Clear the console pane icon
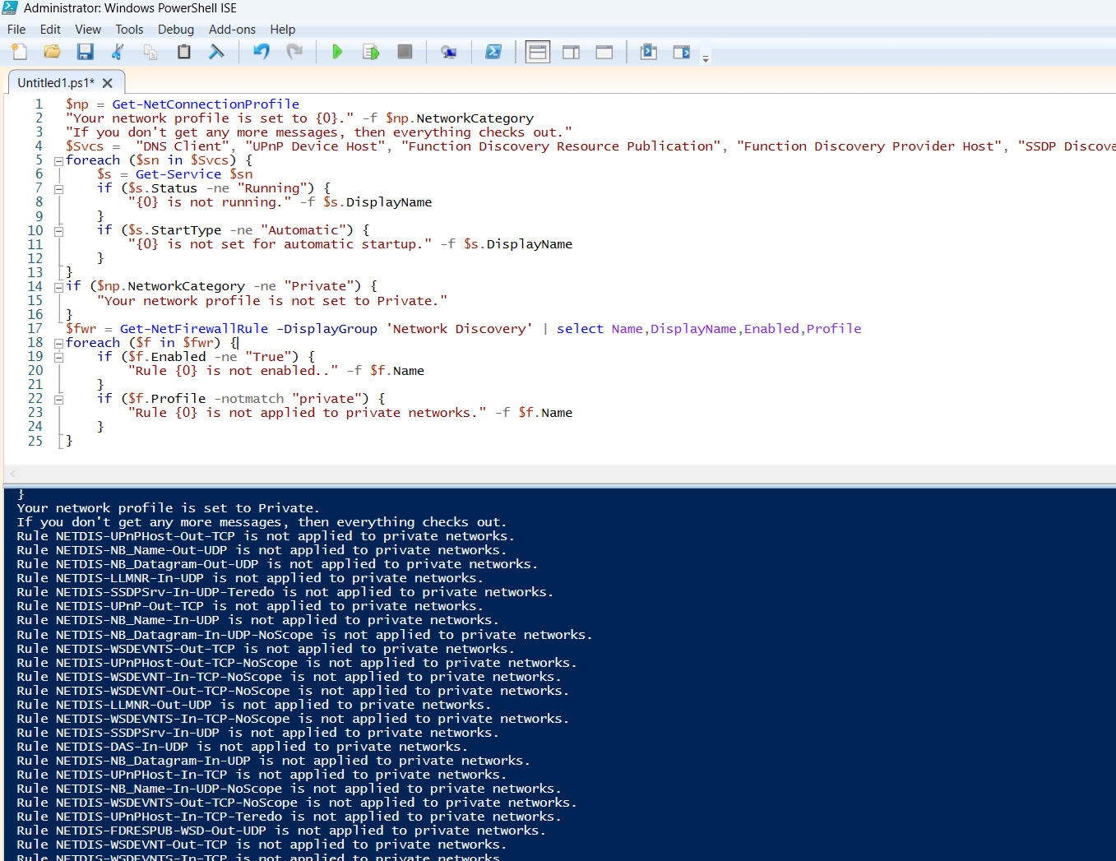Image resolution: width=1116 pixels, height=861 pixels. click(x=216, y=52)
